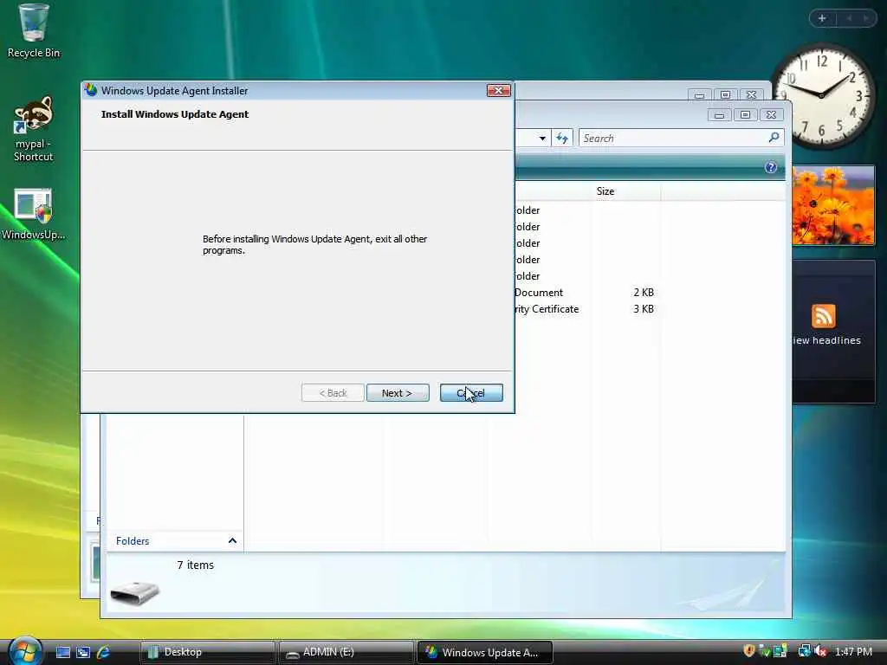The width and height of the screenshot is (887, 665).
Task: Refresh the Explorer folder view
Action: pyautogui.click(x=561, y=138)
